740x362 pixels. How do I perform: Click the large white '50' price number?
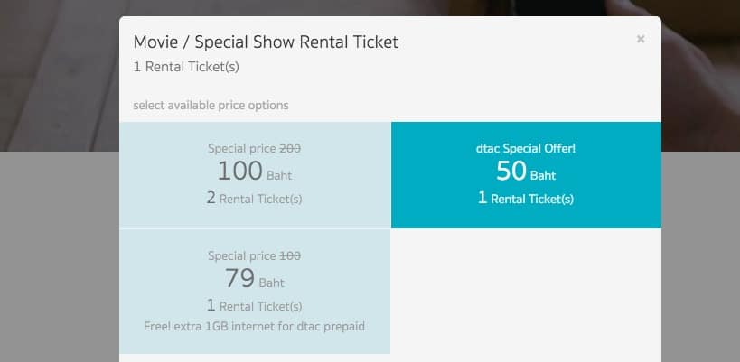pyautogui.click(x=511, y=170)
